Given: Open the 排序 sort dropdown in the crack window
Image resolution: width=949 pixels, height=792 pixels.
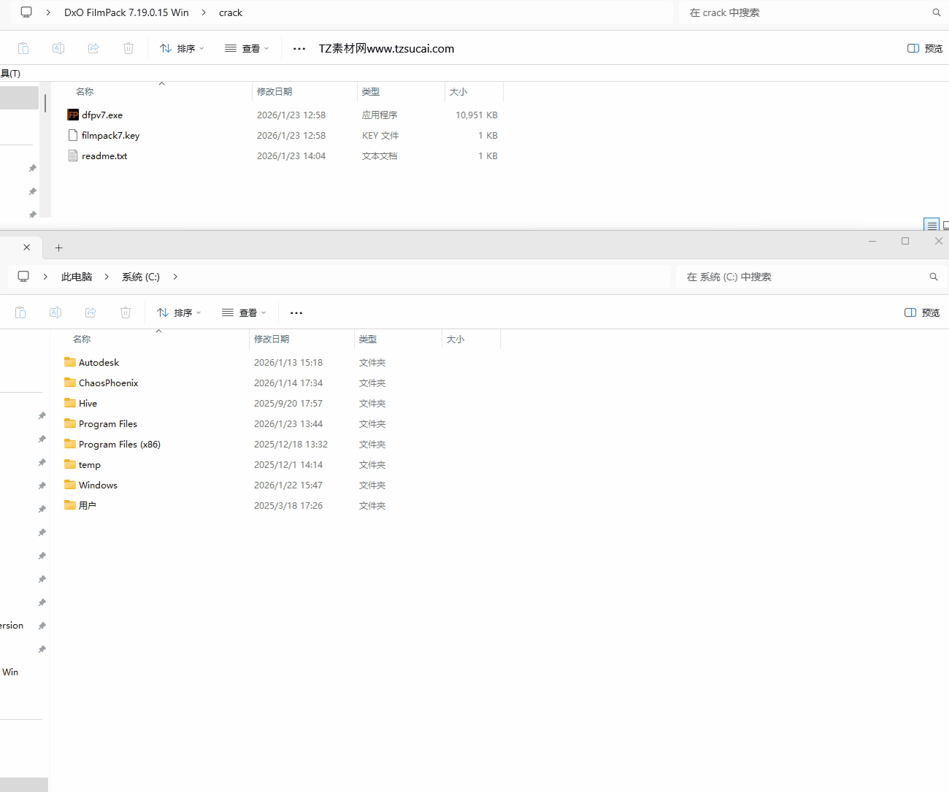Looking at the screenshot, I should click(182, 49).
